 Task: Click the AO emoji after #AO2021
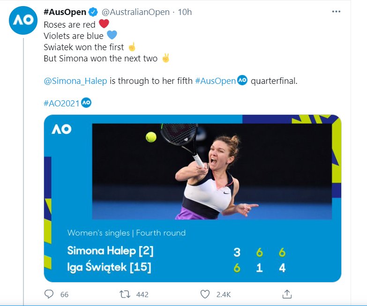pos(86,102)
